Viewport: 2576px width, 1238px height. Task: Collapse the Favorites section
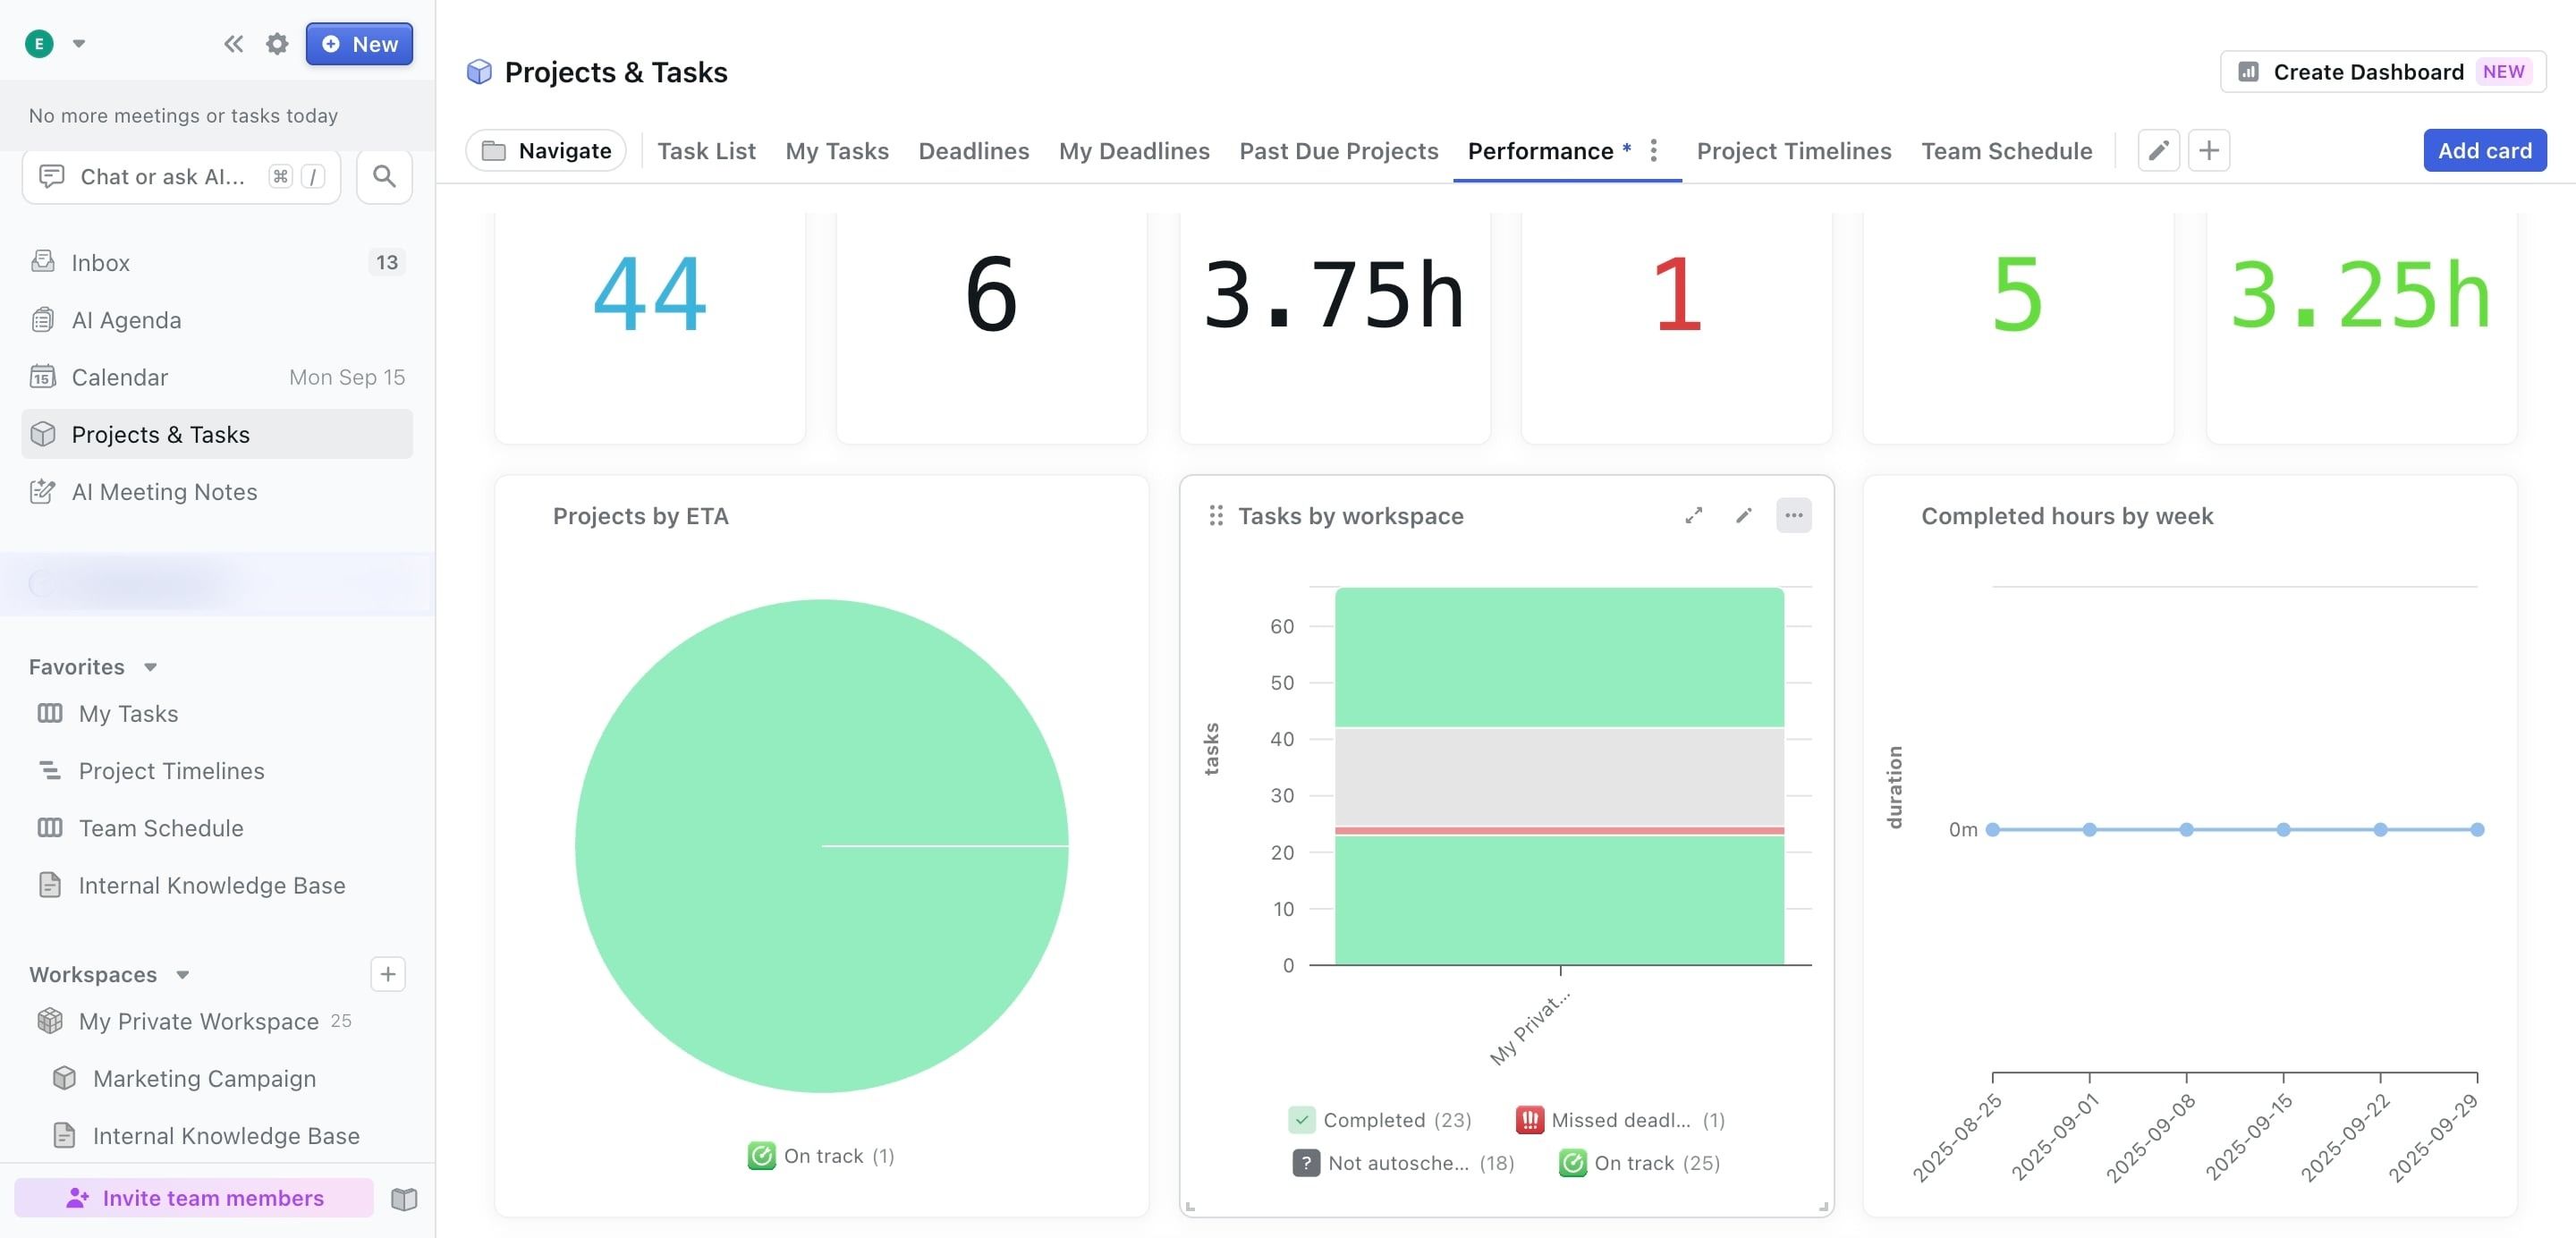tap(150, 667)
